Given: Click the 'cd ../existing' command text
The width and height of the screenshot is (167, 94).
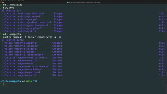Looking at the screenshot, I should (13, 5).
